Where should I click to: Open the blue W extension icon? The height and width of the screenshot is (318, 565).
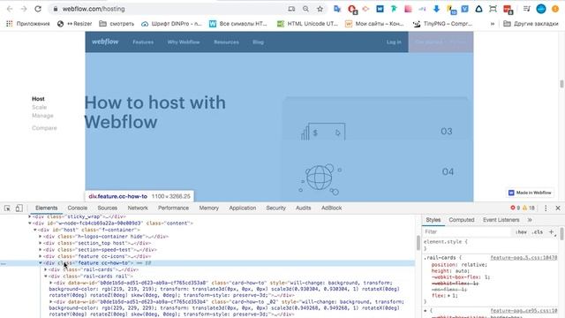(x=380, y=9)
